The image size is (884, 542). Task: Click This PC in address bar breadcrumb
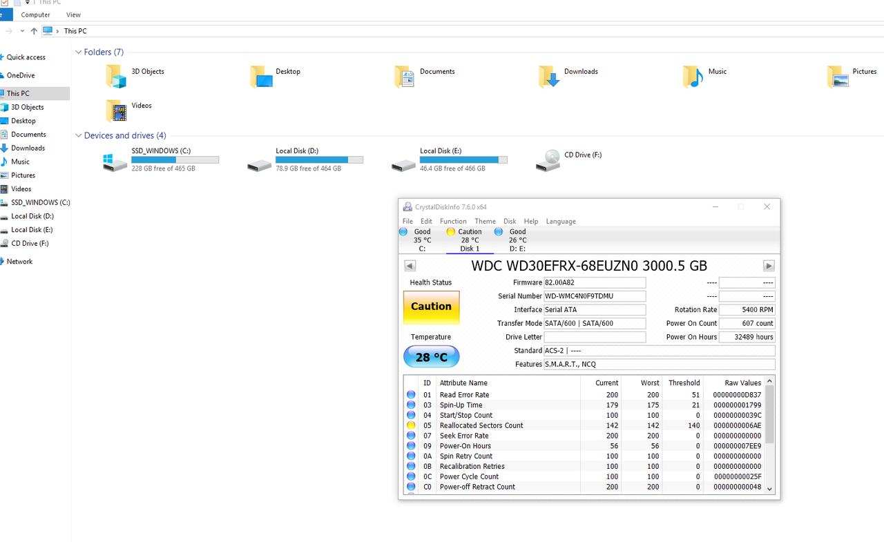(75, 31)
